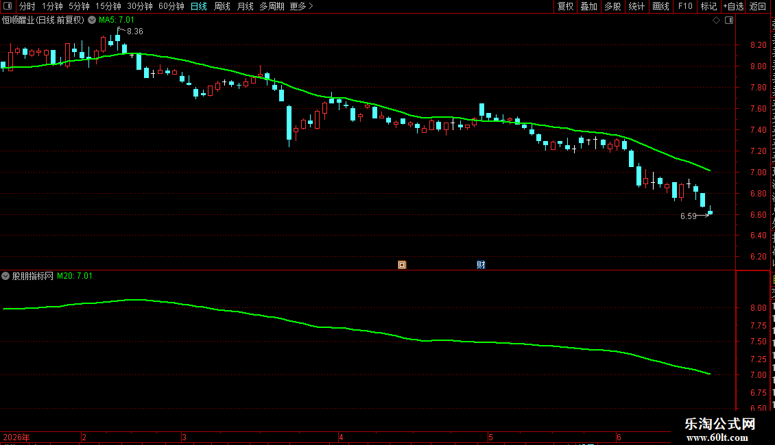Click the 财 financial report marker
The image size is (775, 445).
click(x=481, y=265)
